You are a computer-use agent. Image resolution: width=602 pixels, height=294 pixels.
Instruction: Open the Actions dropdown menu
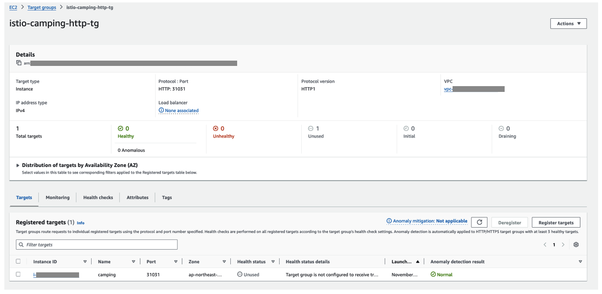(568, 24)
